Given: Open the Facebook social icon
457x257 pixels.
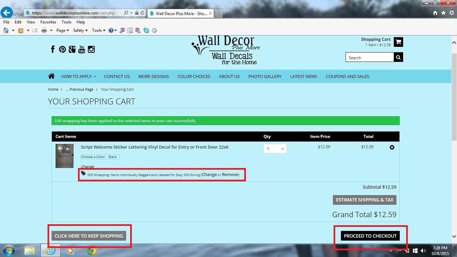Looking at the screenshot, I should click(53, 50).
